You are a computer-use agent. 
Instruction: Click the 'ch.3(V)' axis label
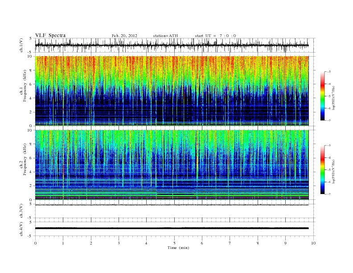(x=21, y=211)
